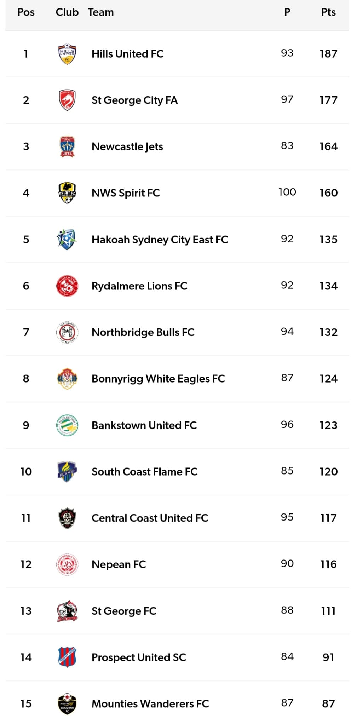This screenshot has height=724, width=351.
Task: Click the P column header
Action: [287, 12]
